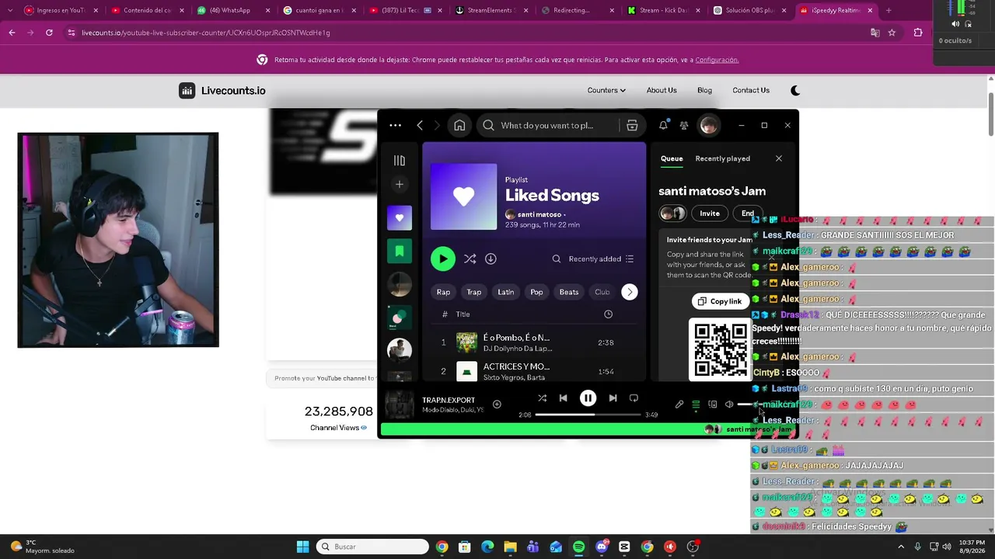Reload the Livecounts page

coord(49,33)
